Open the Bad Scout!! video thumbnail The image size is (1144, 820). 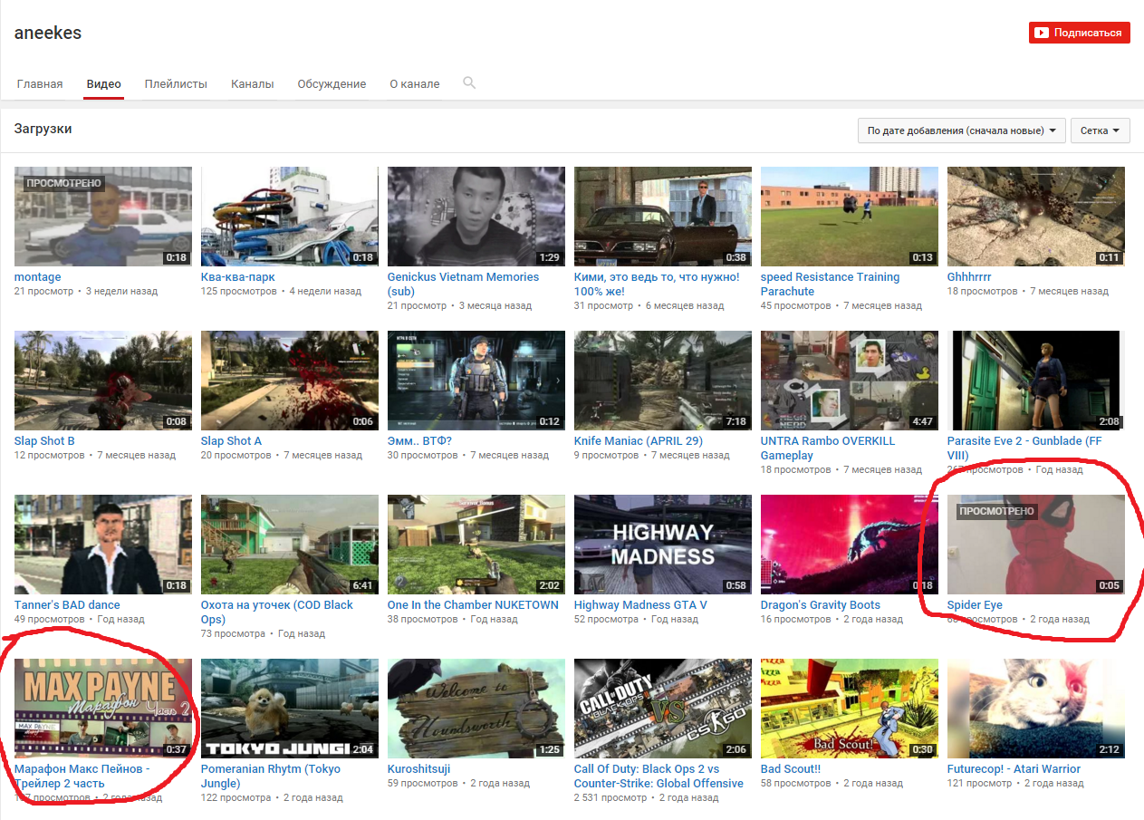850,709
